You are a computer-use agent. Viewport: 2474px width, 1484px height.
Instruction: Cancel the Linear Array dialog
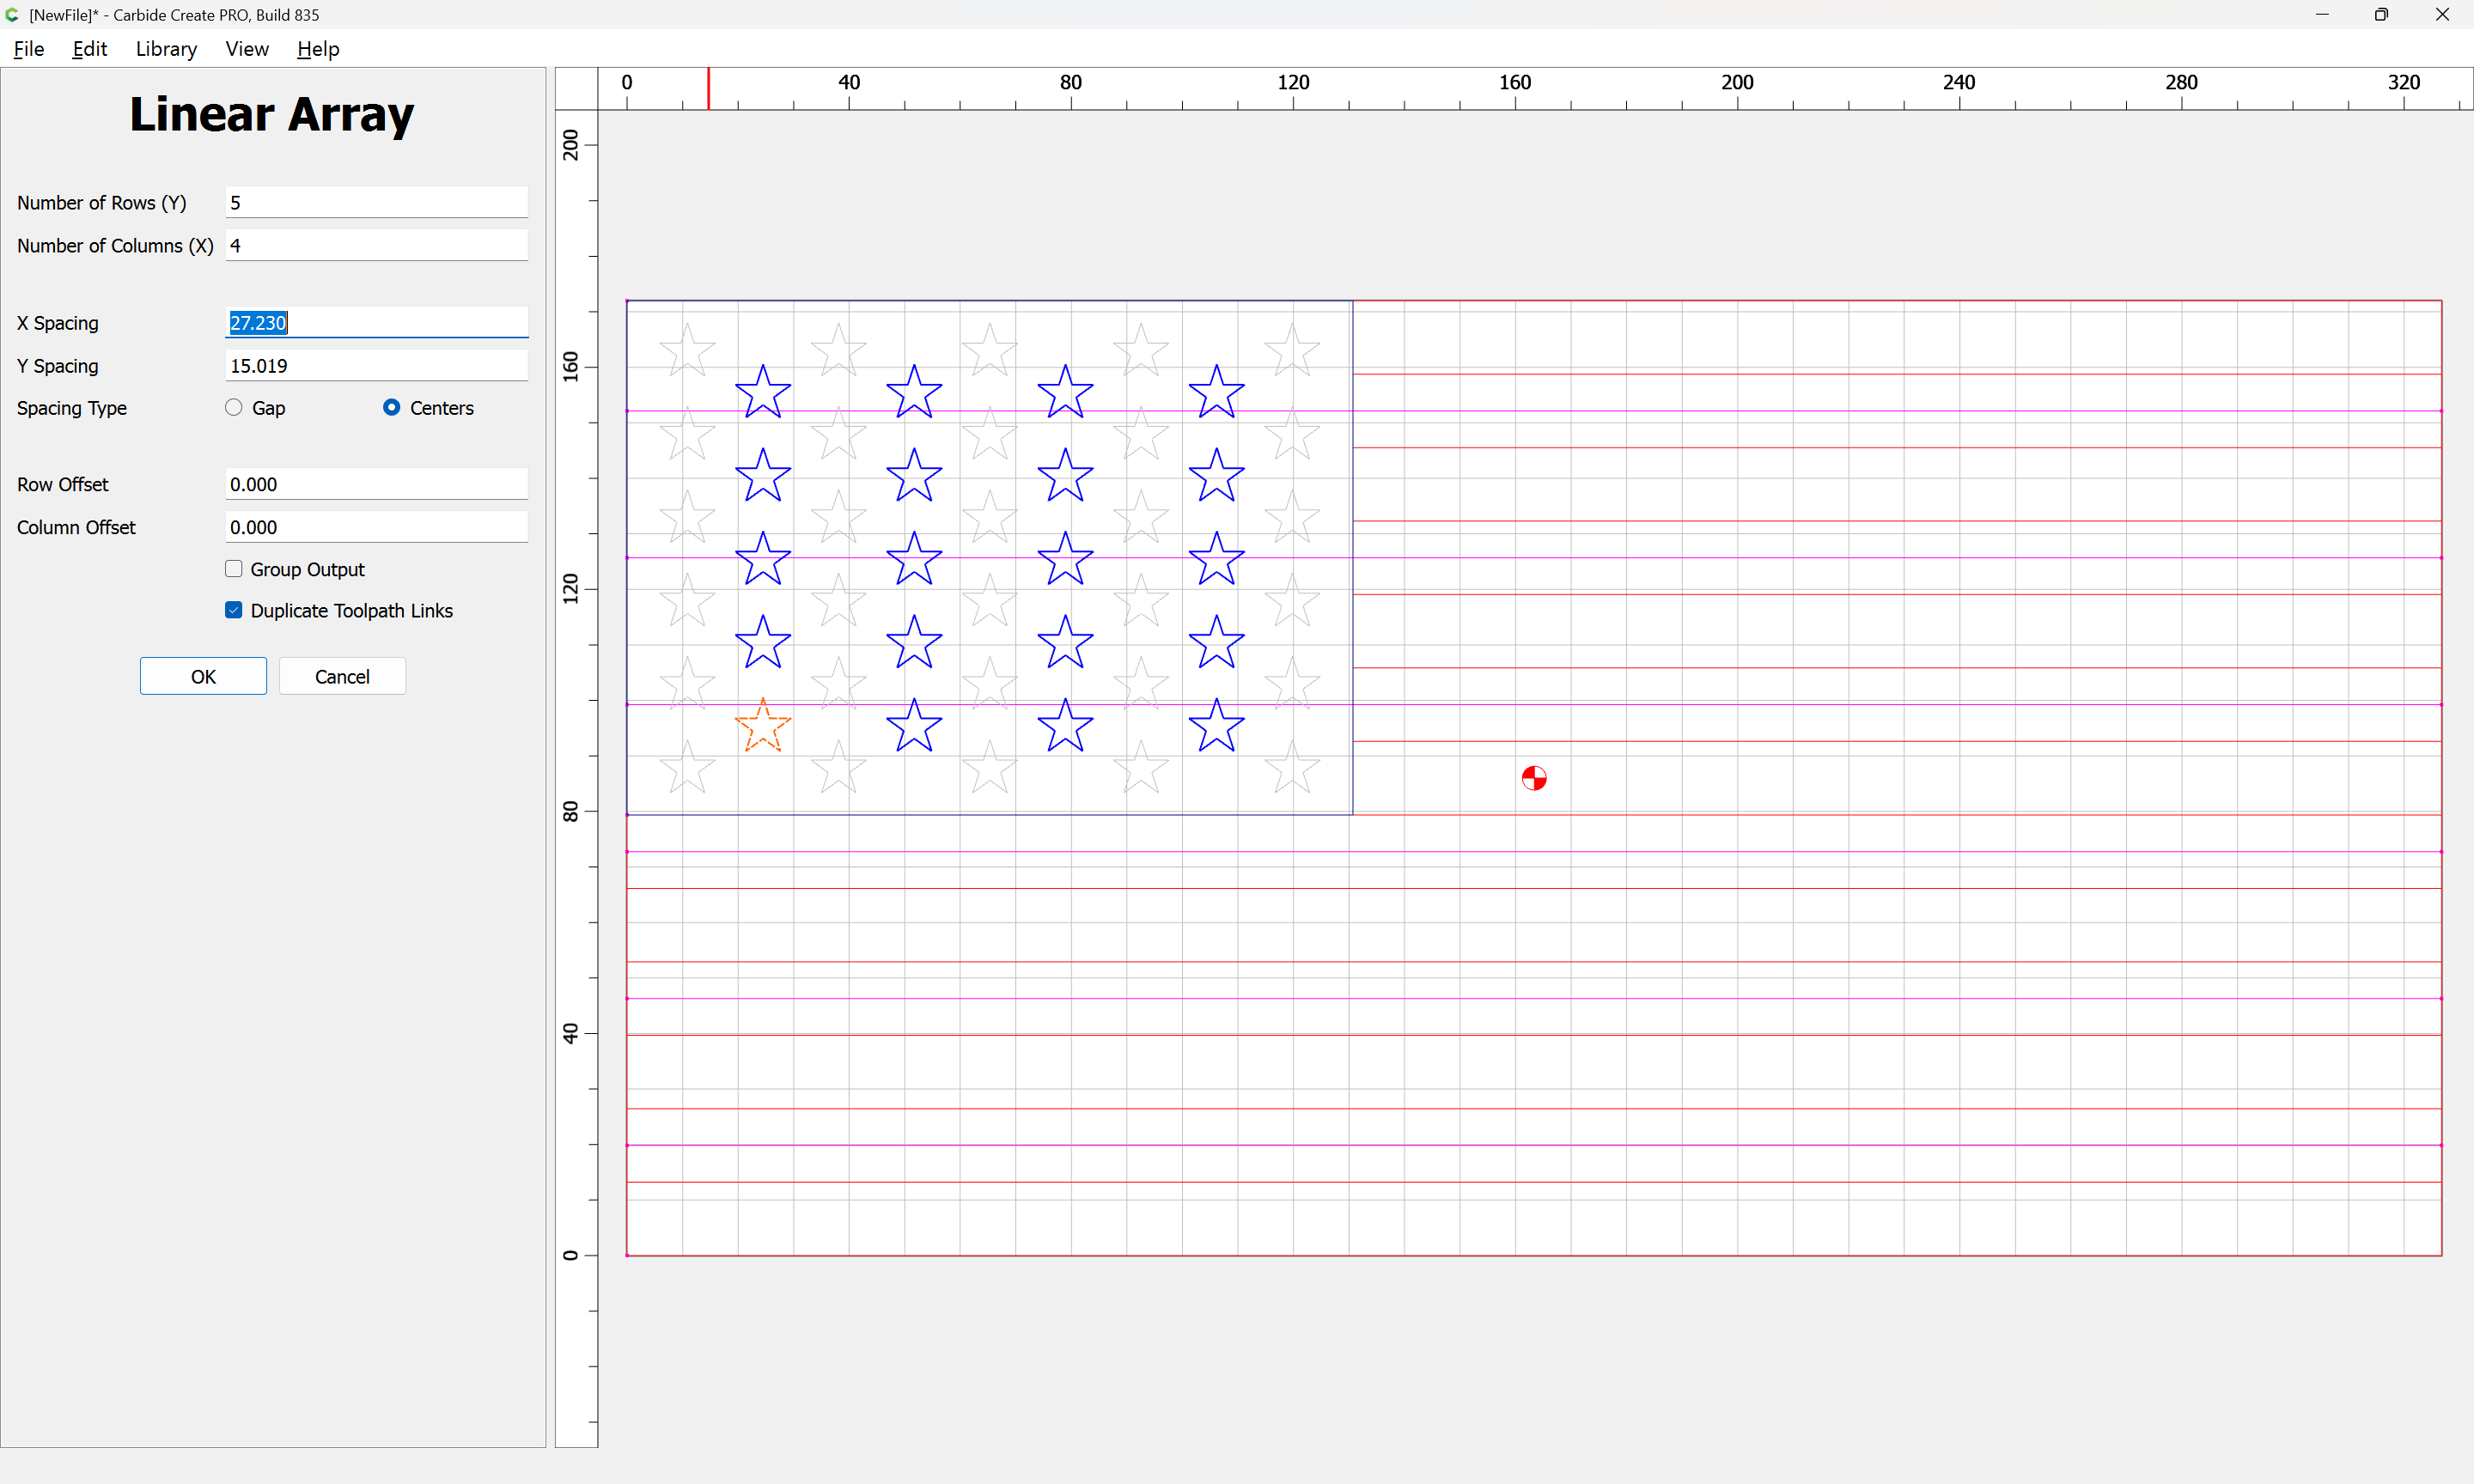point(342,676)
